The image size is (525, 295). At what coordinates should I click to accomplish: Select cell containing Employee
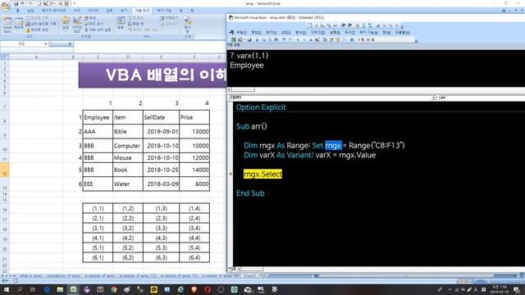[x=98, y=117]
